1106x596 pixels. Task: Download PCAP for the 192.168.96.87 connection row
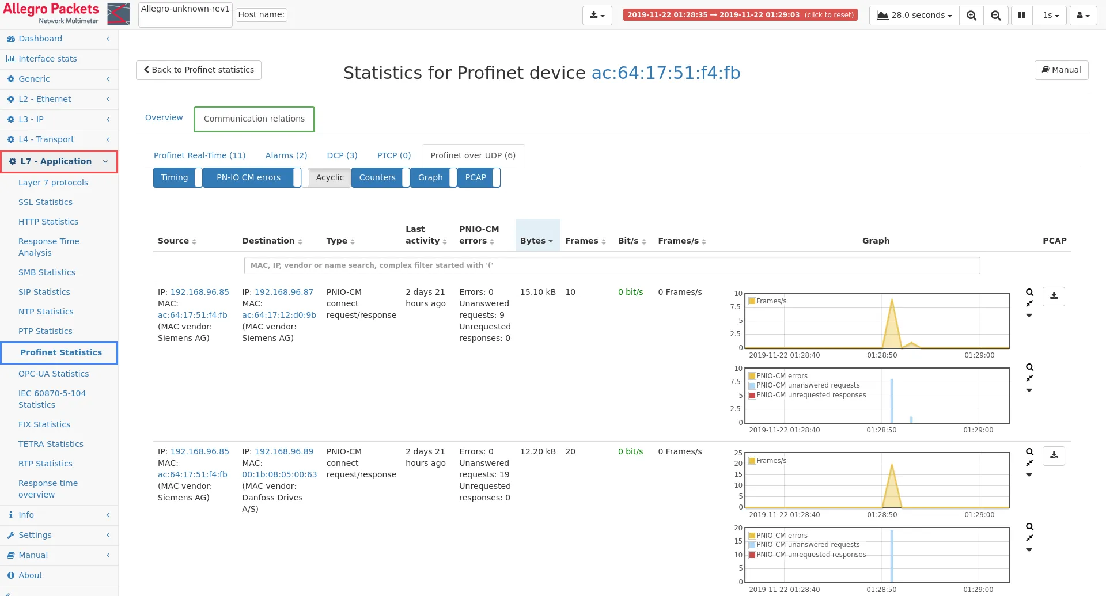point(1054,296)
